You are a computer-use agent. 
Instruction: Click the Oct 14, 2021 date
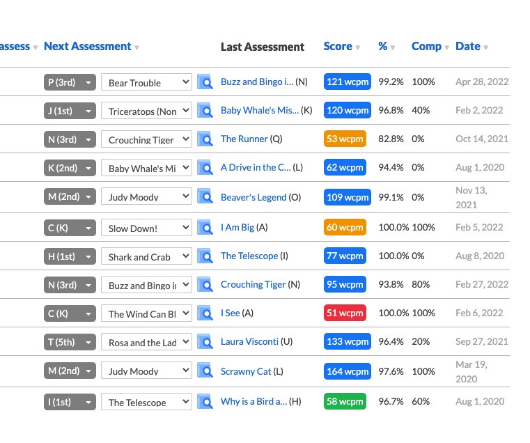pyautogui.click(x=482, y=139)
